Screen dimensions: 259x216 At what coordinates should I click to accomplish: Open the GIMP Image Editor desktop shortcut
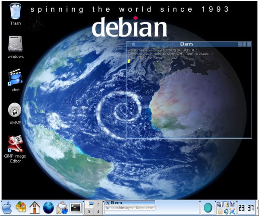coord(15,143)
